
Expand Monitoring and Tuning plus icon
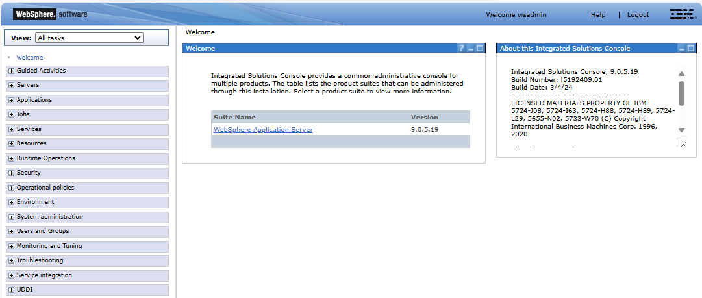pyautogui.click(x=11, y=246)
